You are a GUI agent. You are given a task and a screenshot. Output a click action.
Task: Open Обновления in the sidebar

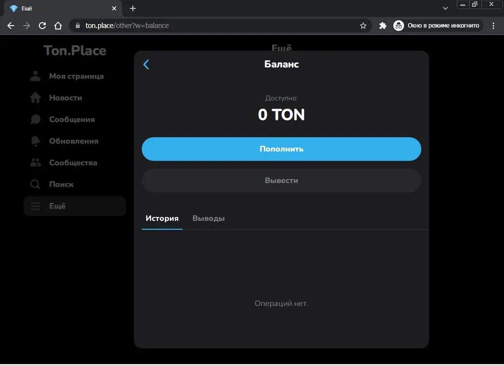click(x=74, y=141)
